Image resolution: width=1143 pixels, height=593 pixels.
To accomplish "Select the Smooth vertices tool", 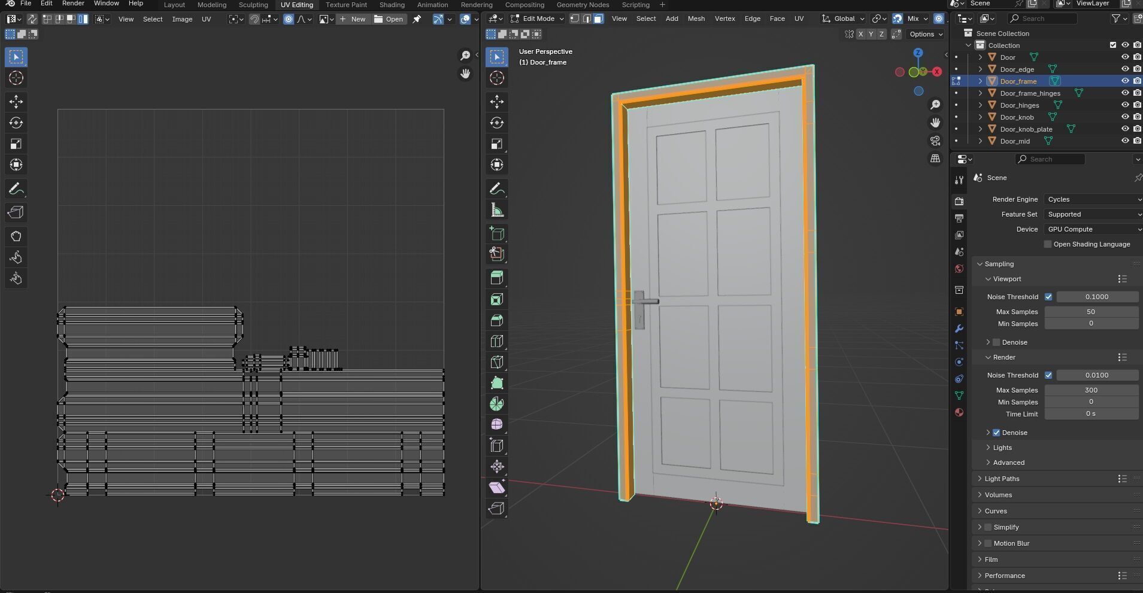I will (x=497, y=424).
